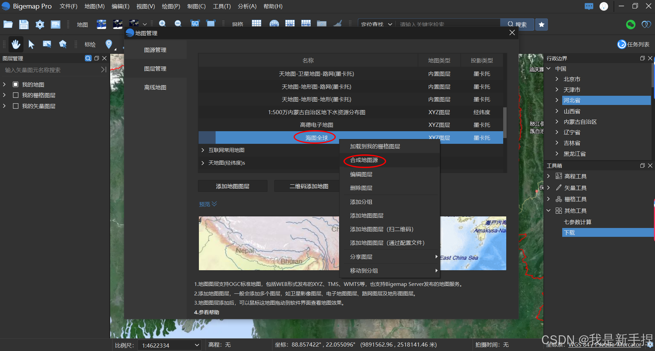Collapse the 预览 preview section
Image resolution: width=655 pixels, height=351 pixels.
(x=208, y=204)
